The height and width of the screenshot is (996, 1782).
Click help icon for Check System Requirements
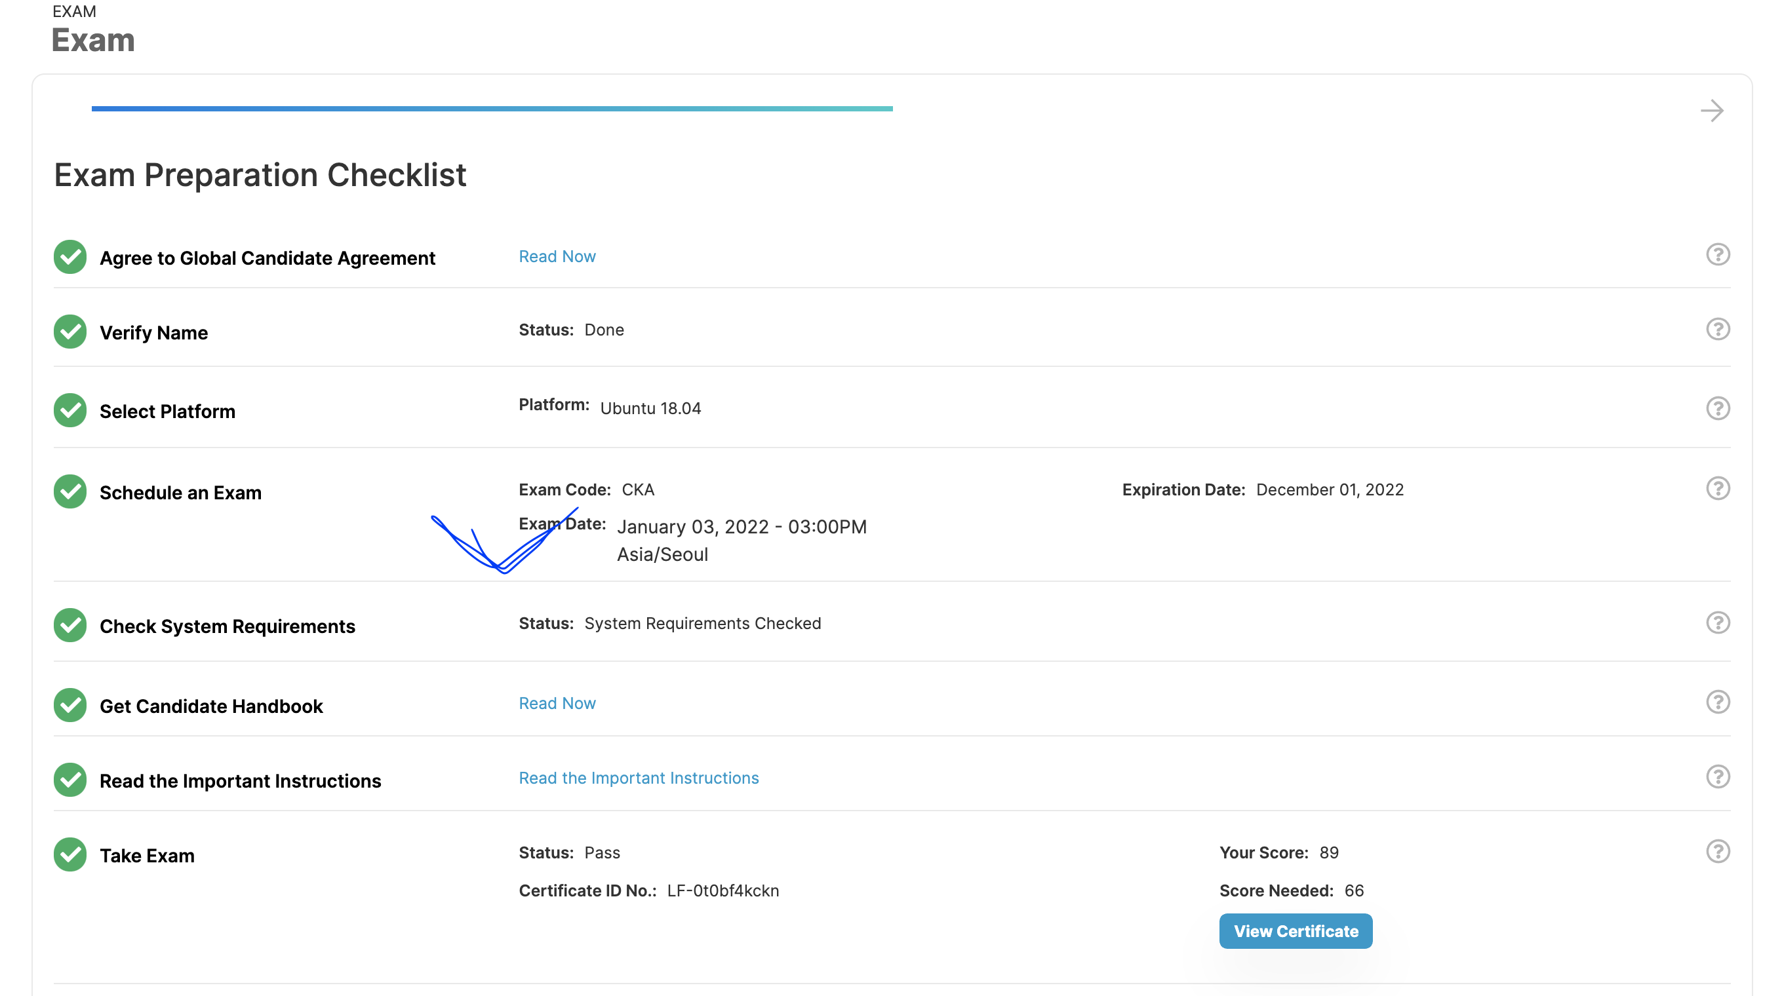[x=1717, y=622]
